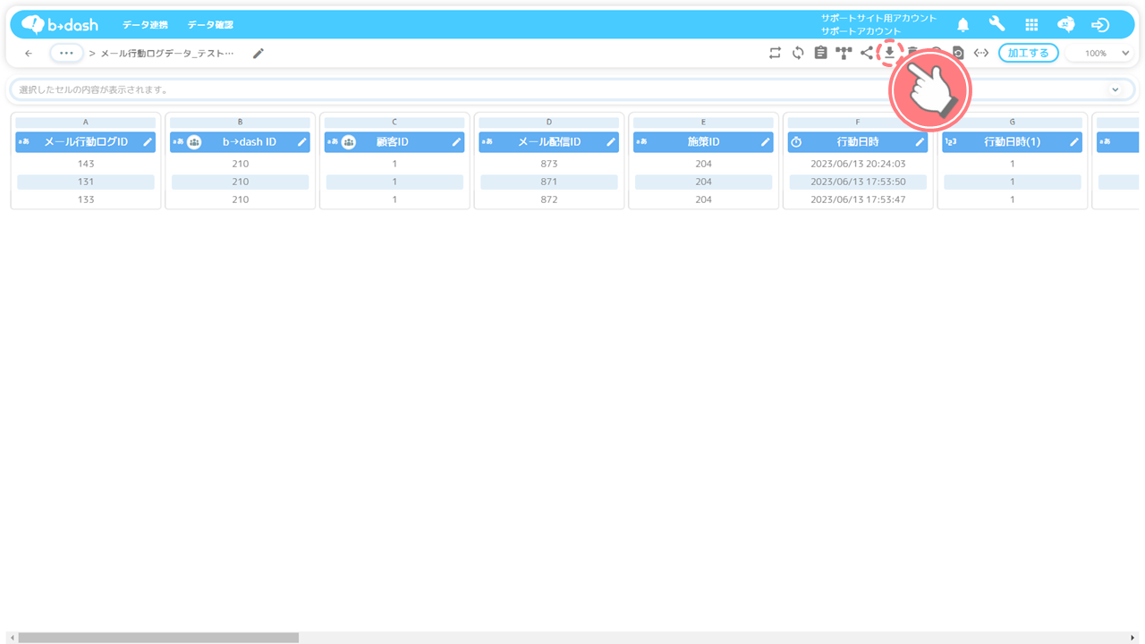The width and height of the screenshot is (1145, 644).
Task: Select the 施策ID column header
Action: 703,142
